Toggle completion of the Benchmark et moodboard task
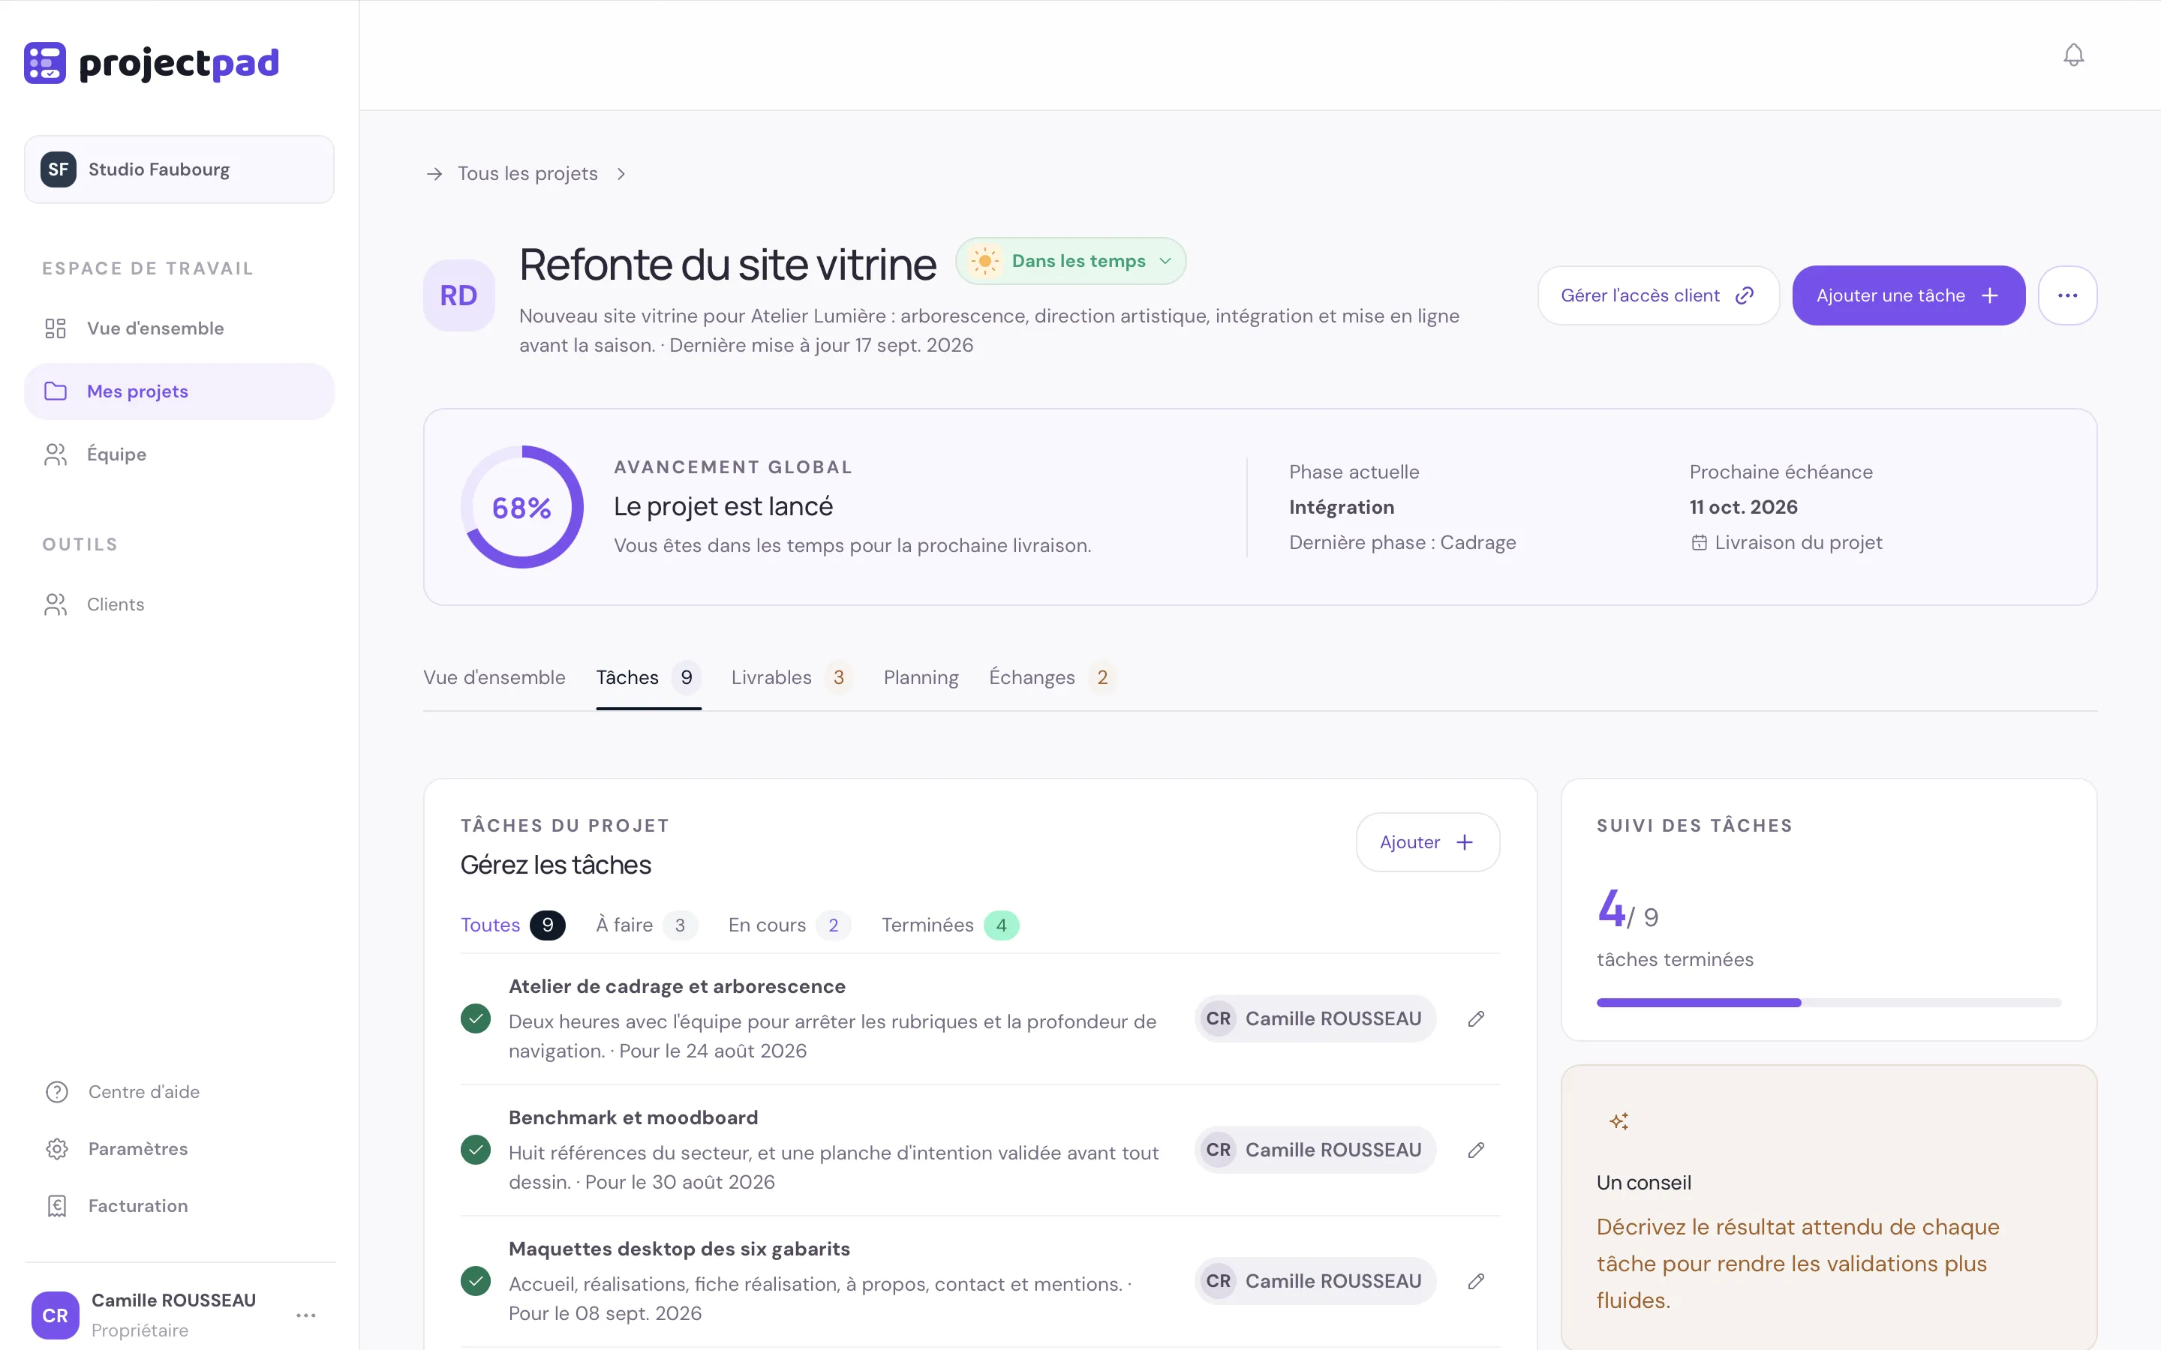The height and width of the screenshot is (1350, 2161). point(476,1150)
